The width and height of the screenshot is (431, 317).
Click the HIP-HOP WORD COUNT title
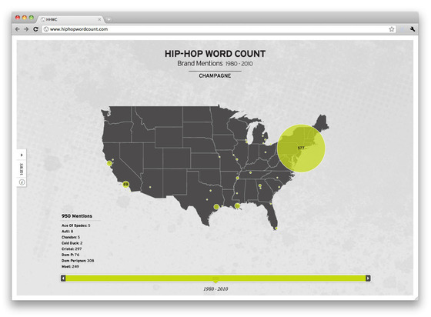[215, 54]
